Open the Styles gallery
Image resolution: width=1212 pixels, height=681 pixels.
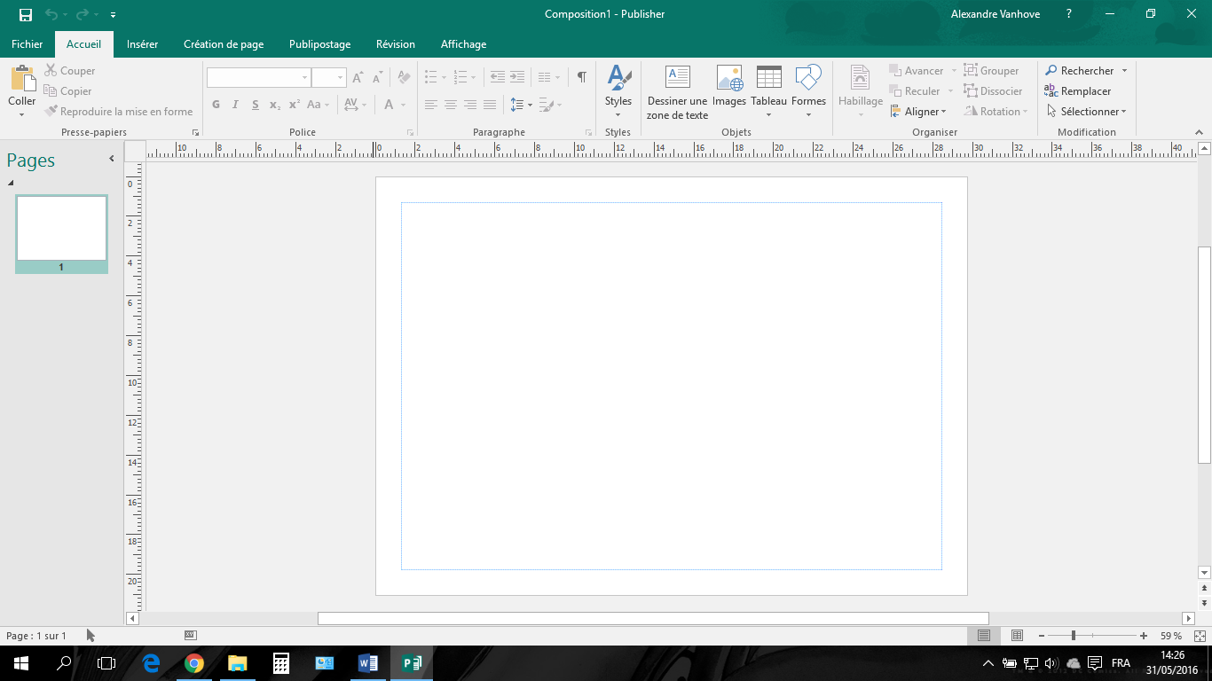(618, 91)
